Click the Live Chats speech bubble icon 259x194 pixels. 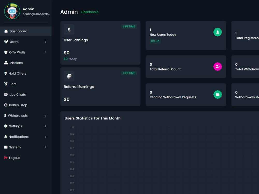click(6, 95)
